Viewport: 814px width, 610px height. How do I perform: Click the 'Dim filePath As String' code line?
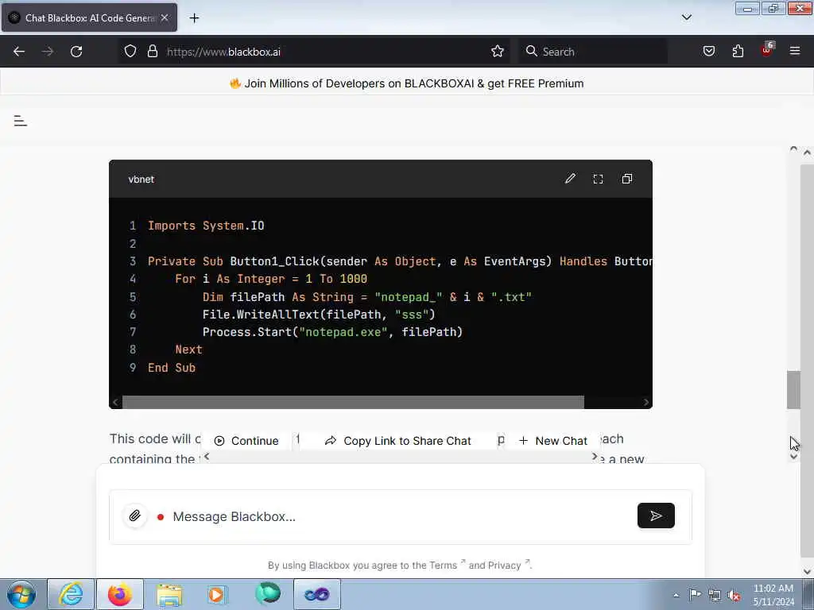(x=367, y=297)
